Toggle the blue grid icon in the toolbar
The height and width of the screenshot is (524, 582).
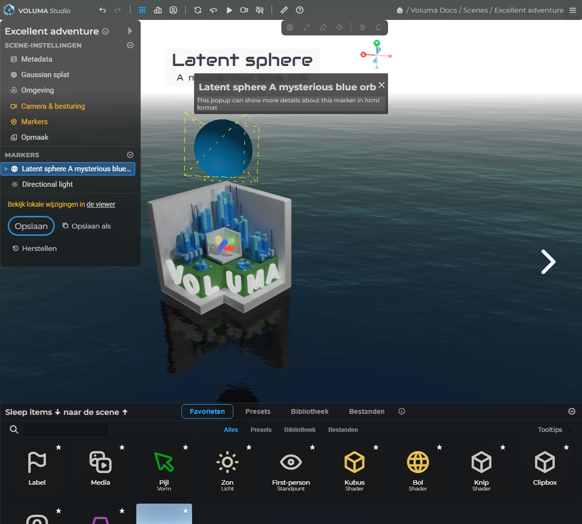tap(143, 10)
